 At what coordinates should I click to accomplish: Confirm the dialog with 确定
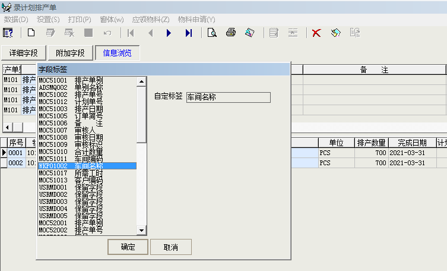tap(128, 247)
